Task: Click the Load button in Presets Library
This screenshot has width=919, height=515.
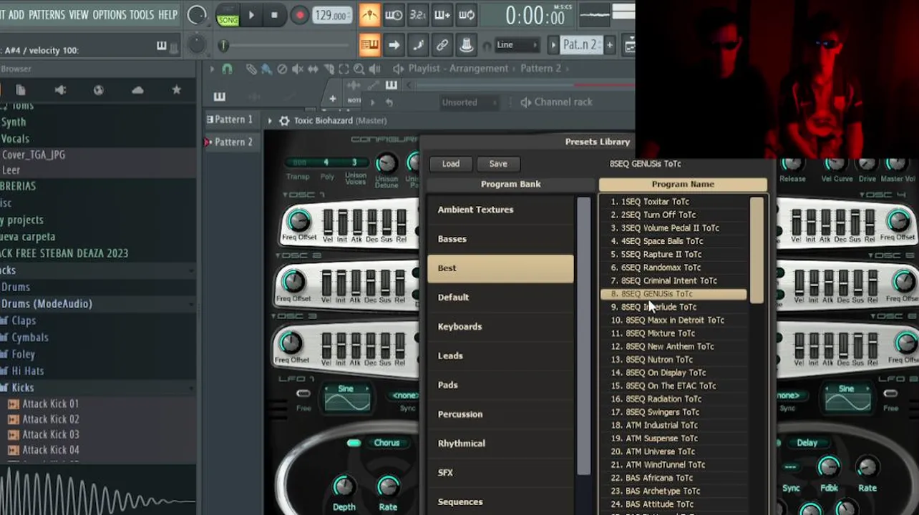Action: click(x=451, y=164)
